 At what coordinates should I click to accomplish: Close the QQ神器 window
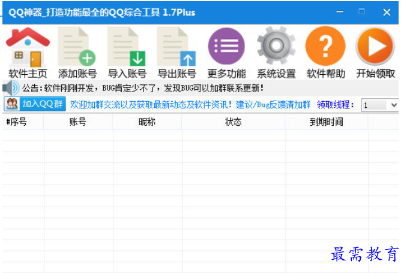(387, 12)
